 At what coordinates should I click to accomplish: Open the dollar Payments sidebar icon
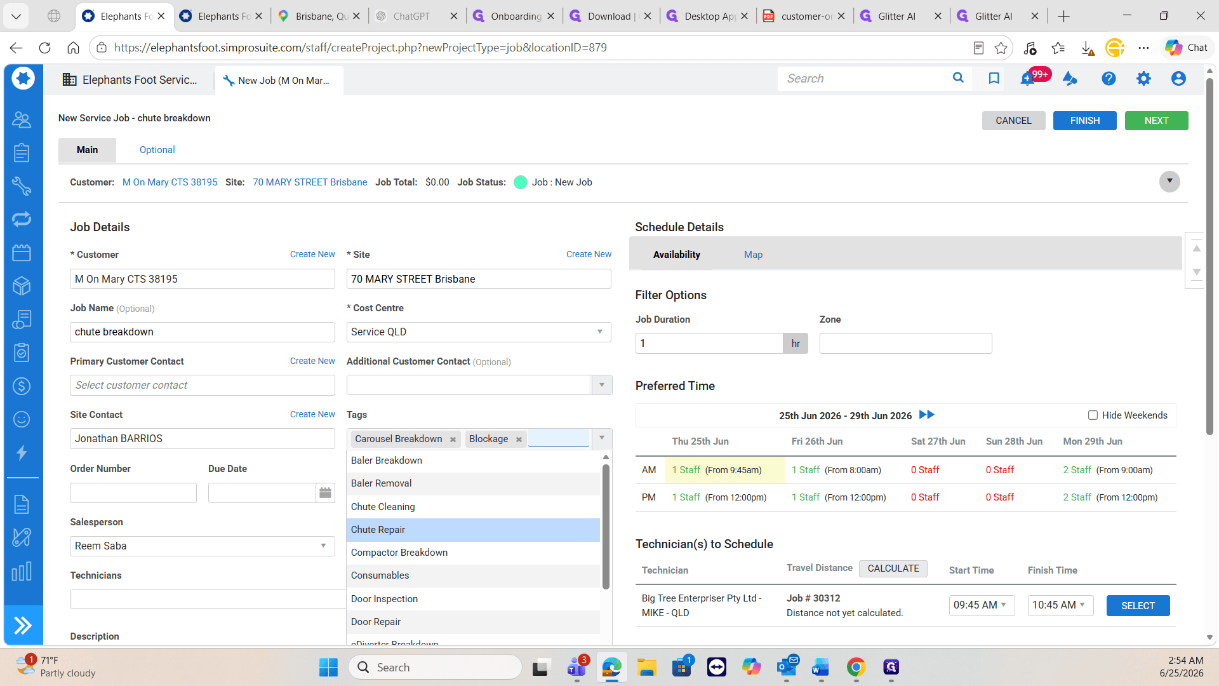(22, 386)
